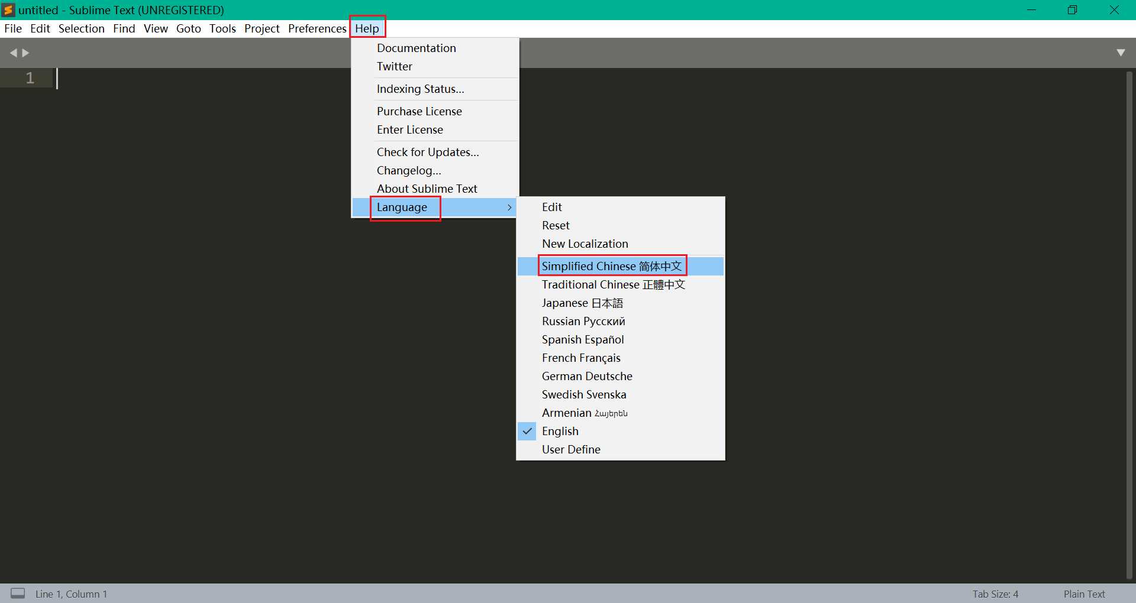Switch language to Armenian
The width and height of the screenshot is (1136, 603).
tap(620, 413)
